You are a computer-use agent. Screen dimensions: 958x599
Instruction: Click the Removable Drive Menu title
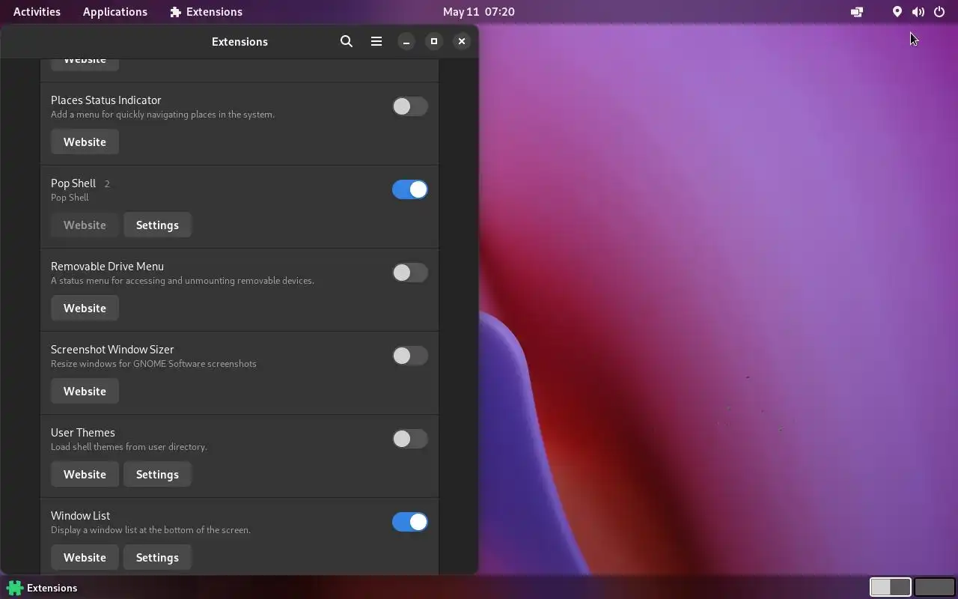point(107,267)
